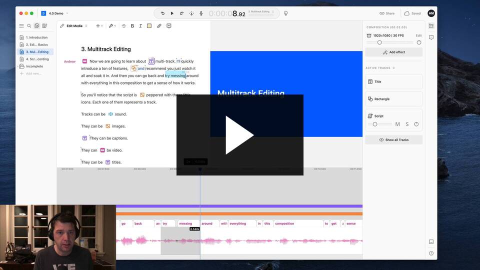Open the pen tool dropdown in the toolbar
Viewport: 480px width, 270px height.
coord(112,26)
